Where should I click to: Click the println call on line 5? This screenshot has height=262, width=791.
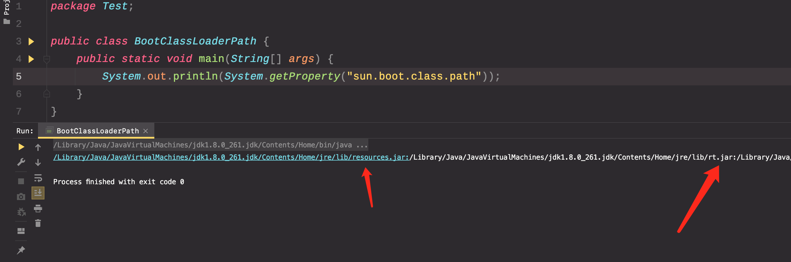[195, 76]
